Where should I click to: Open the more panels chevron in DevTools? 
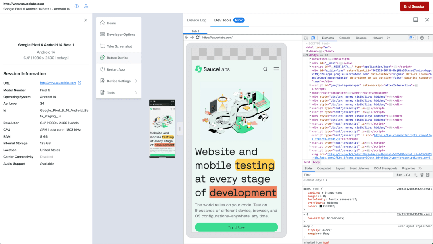[x=388, y=38]
